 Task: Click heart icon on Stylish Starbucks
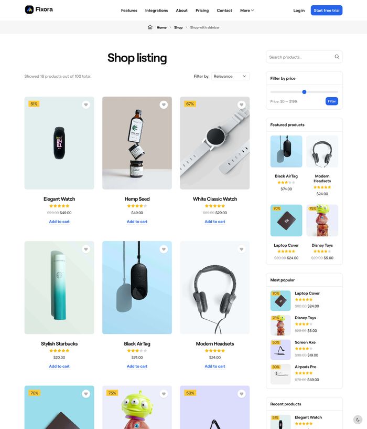pos(86,249)
